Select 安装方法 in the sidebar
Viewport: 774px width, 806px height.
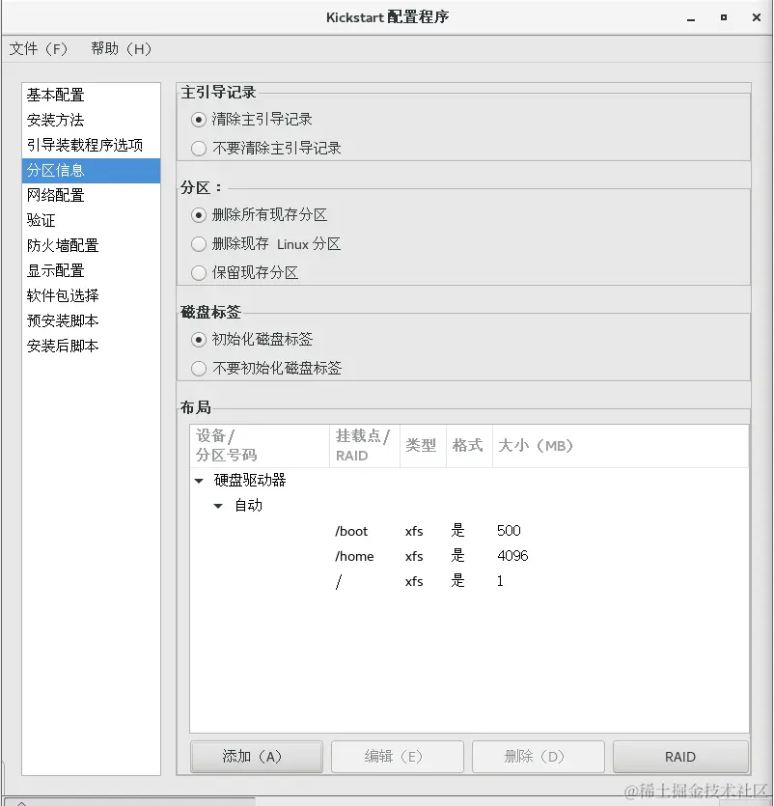coord(91,121)
